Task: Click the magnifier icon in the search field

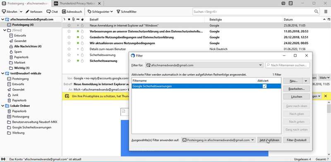Action: [316, 12]
